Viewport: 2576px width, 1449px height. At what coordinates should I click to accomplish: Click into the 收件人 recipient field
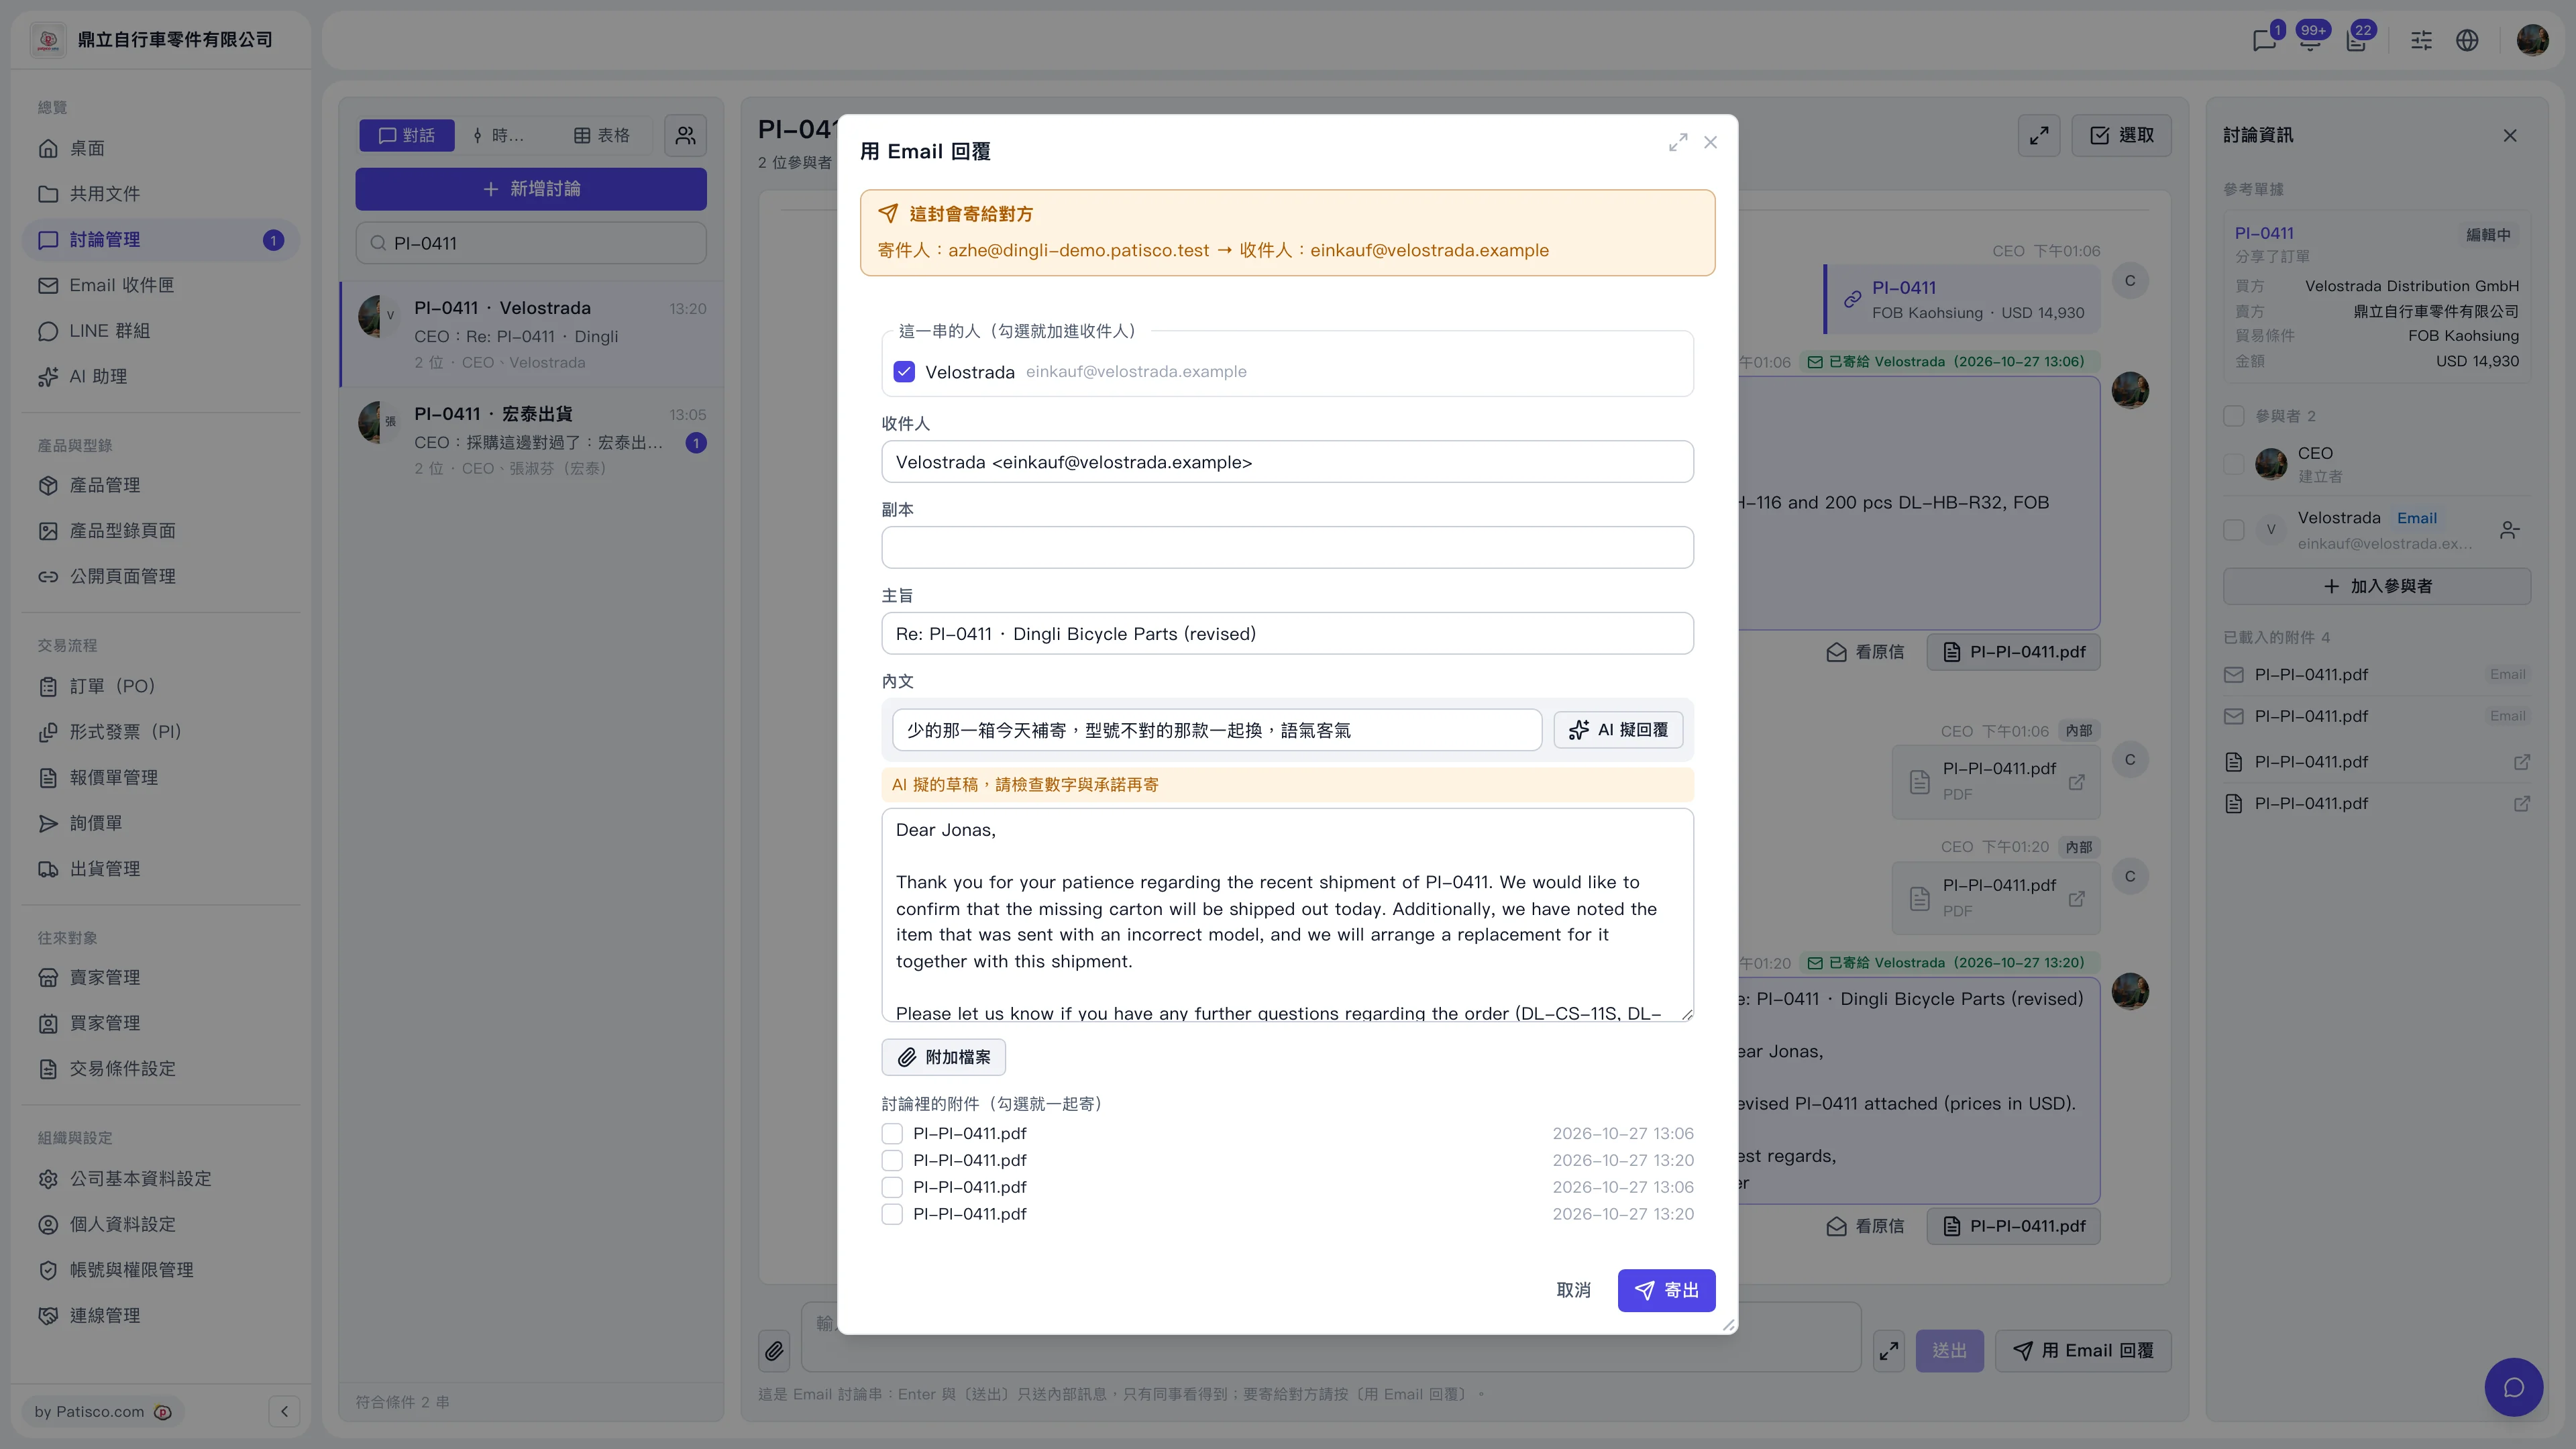tap(1287, 462)
